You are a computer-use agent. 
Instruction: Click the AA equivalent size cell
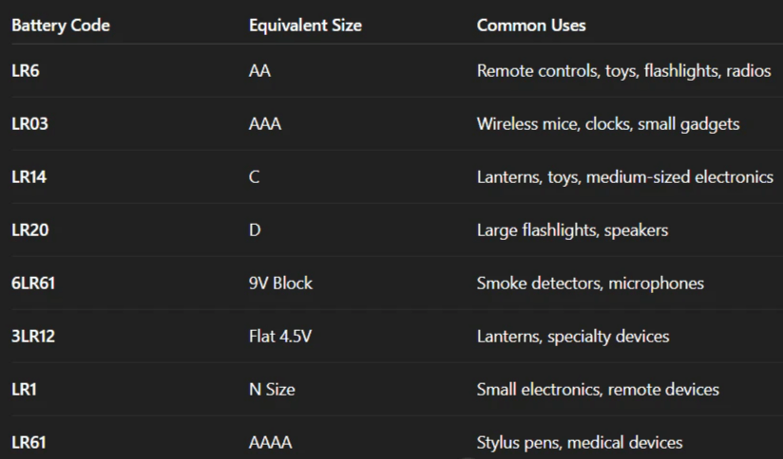(259, 71)
